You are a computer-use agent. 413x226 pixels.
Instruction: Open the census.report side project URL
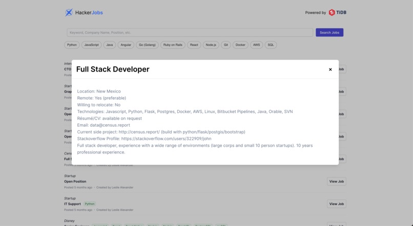pos(139,132)
